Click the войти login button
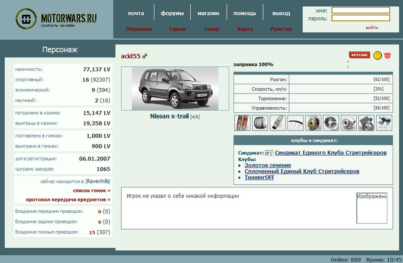Screen dimensions: 403x263 click(372, 27)
